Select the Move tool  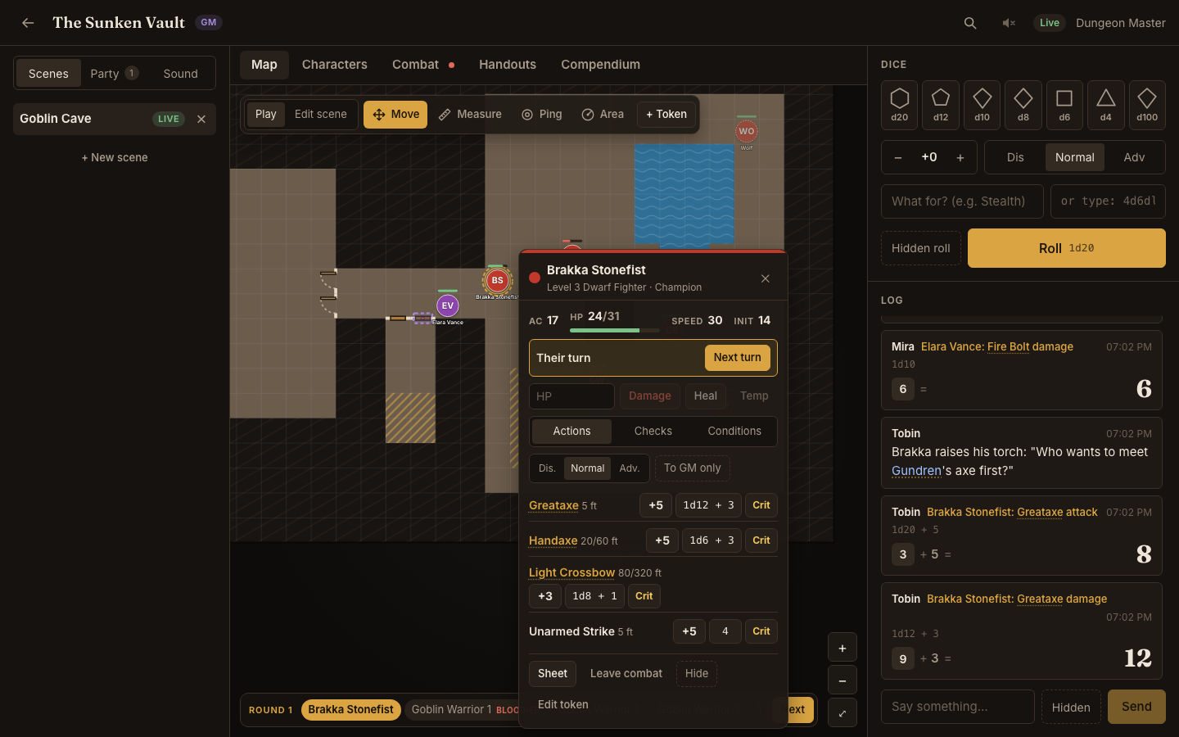click(x=395, y=115)
